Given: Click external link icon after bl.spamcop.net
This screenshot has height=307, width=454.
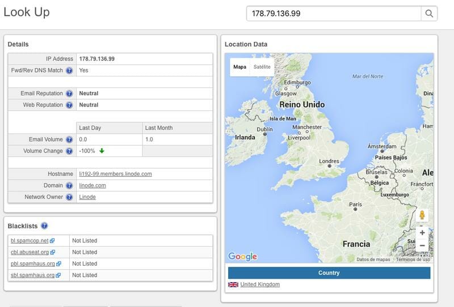Looking at the screenshot, I should [52, 241].
